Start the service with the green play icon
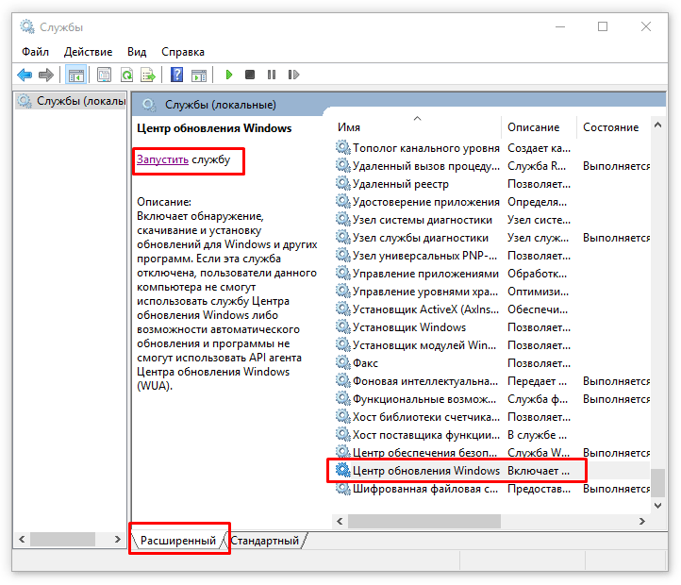Screen dimensions: 681x585 click(229, 75)
